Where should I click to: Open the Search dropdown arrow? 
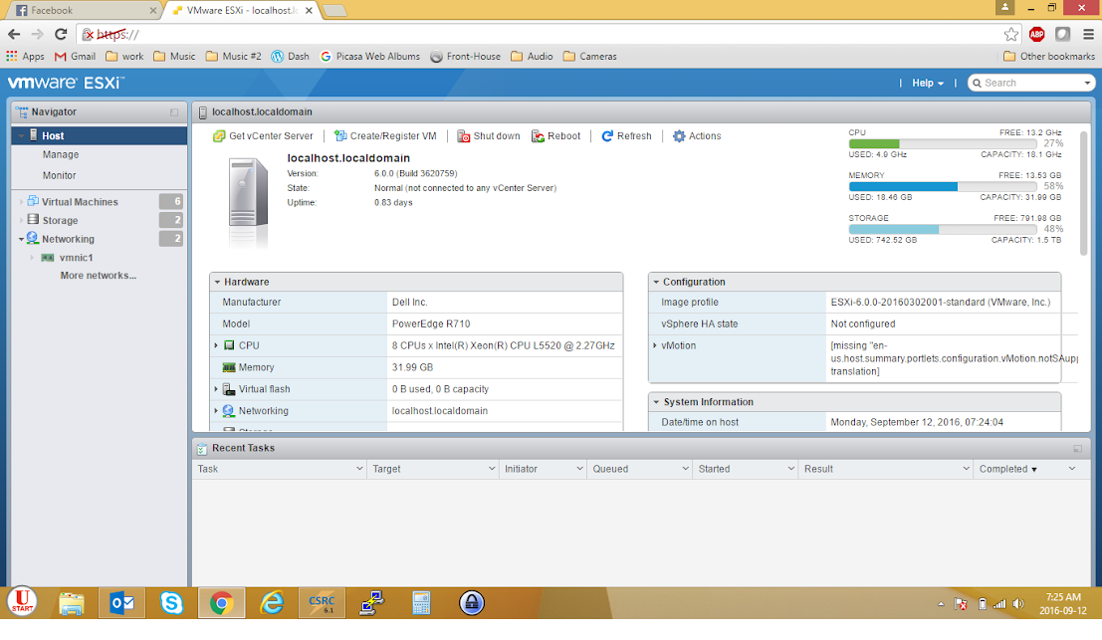click(x=1087, y=83)
